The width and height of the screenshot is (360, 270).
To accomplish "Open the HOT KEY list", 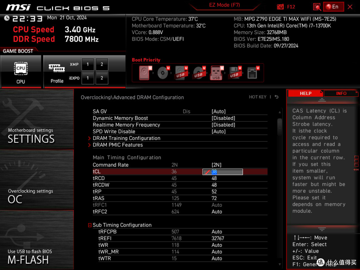I will click(258, 97).
